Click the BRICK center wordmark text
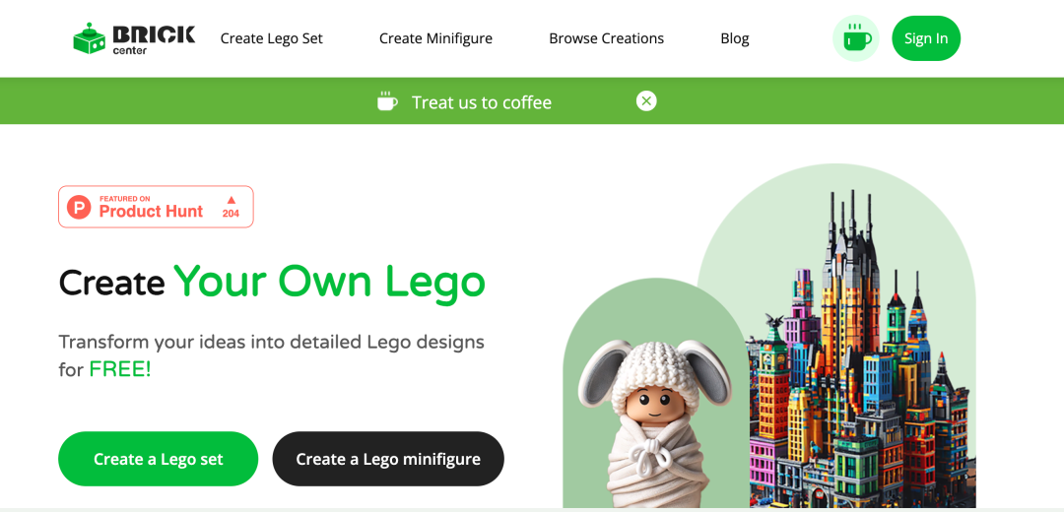This screenshot has width=1064, height=512. pos(154,38)
